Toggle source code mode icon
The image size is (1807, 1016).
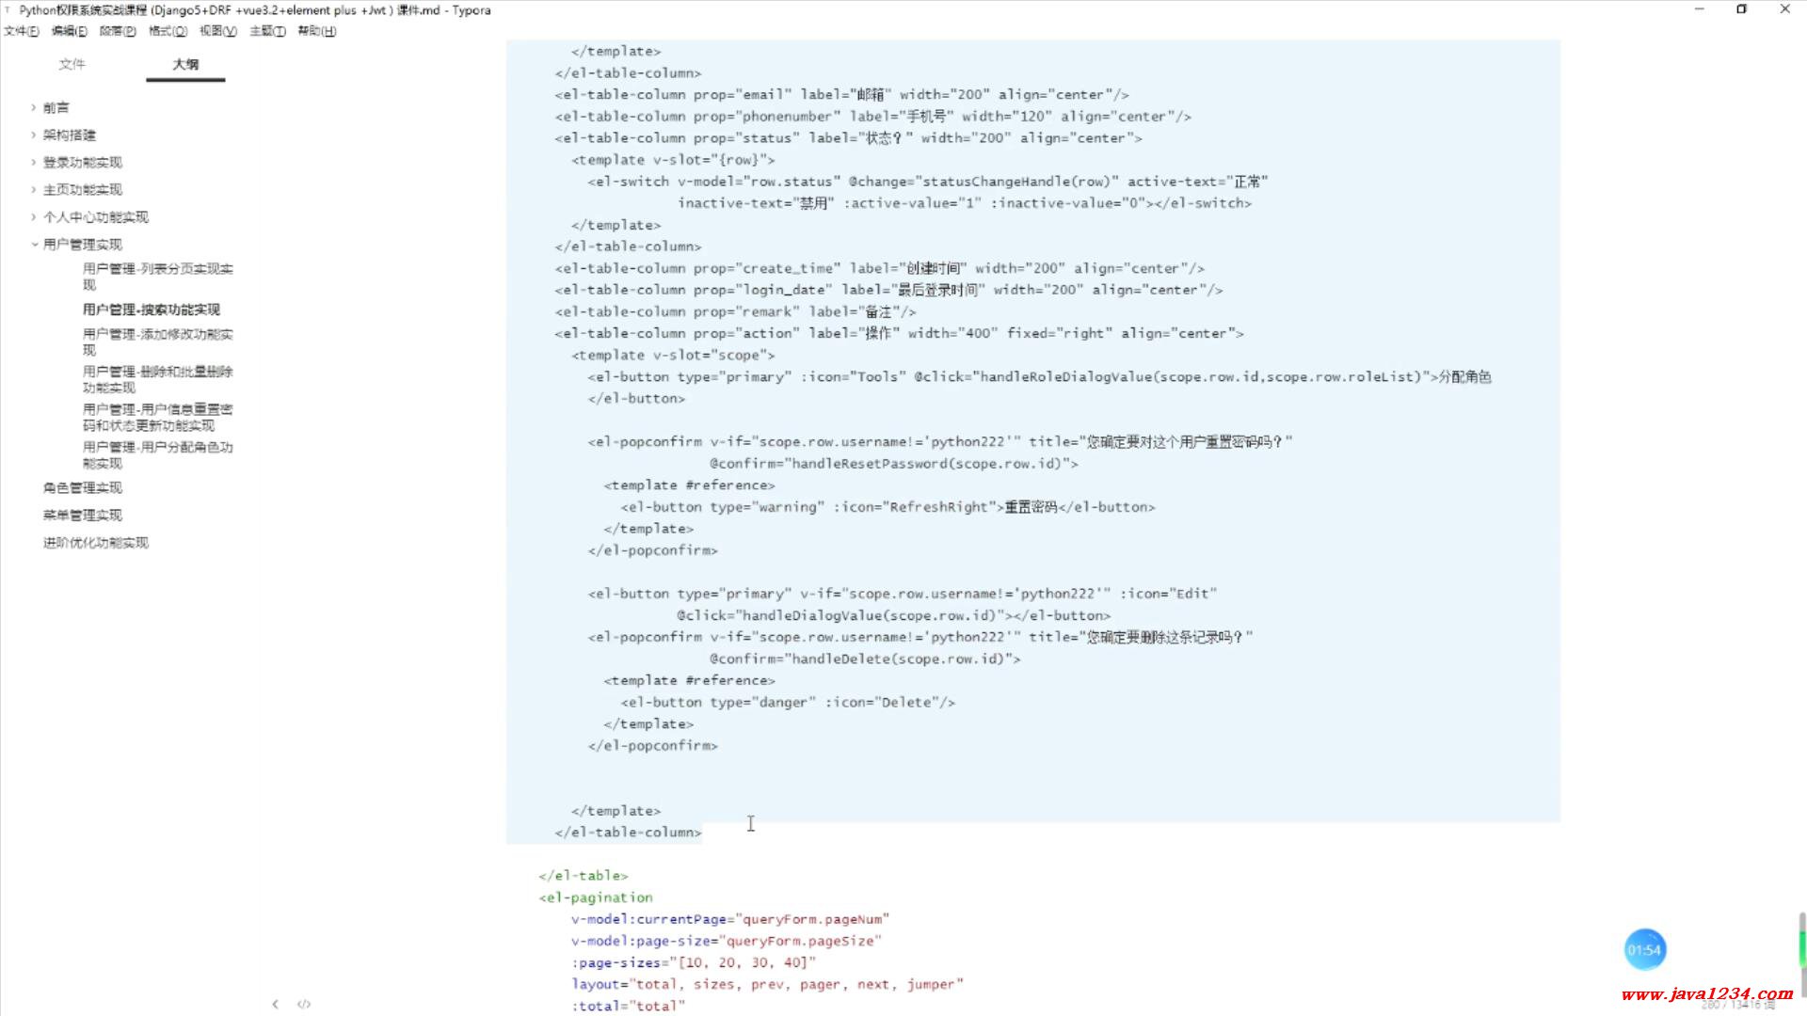[x=304, y=1004]
